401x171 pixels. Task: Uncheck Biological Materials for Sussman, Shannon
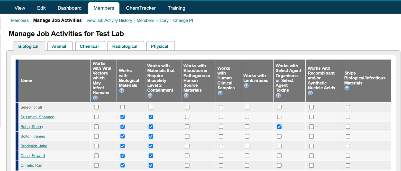(x=123, y=117)
